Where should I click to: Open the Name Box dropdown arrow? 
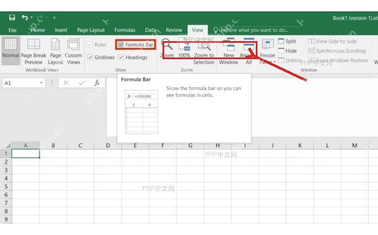pyautogui.click(x=42, y=83)
